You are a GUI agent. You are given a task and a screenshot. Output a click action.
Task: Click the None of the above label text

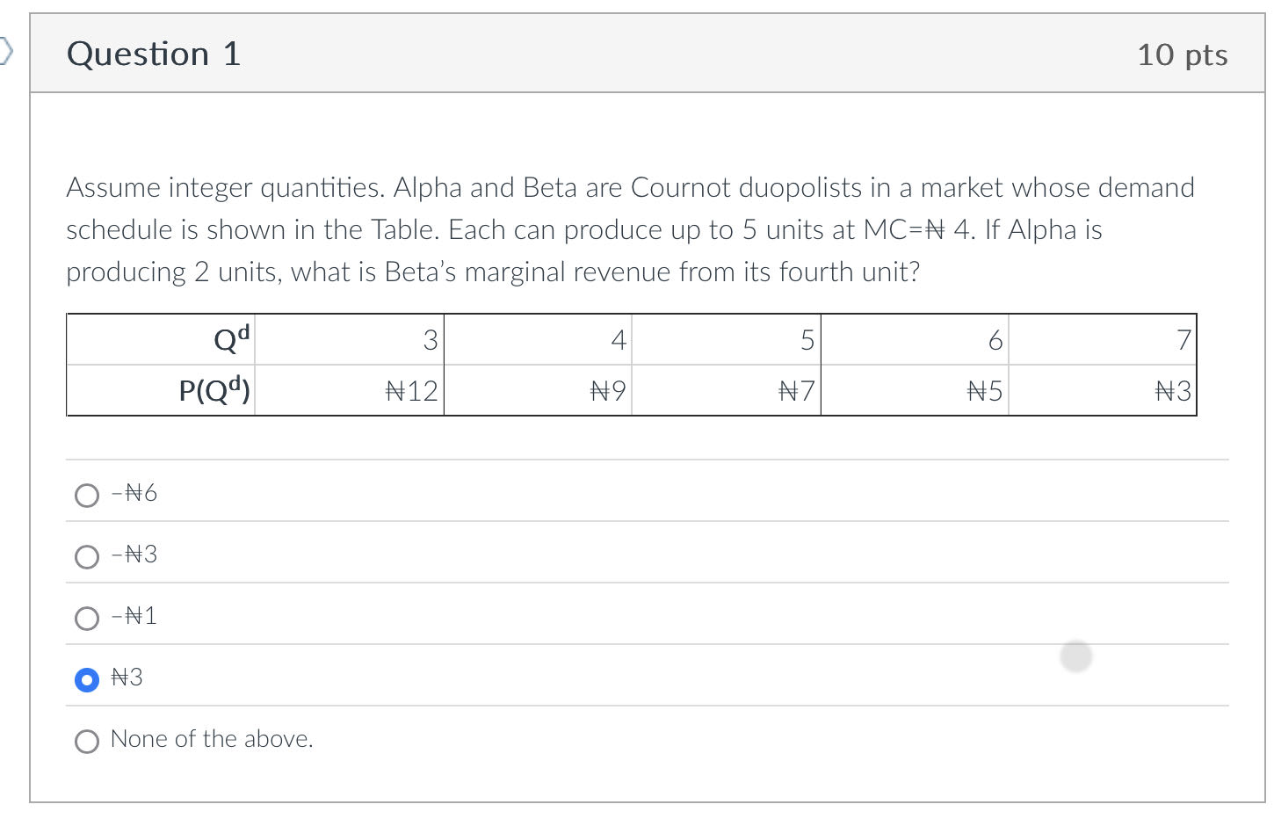(211, 739)
